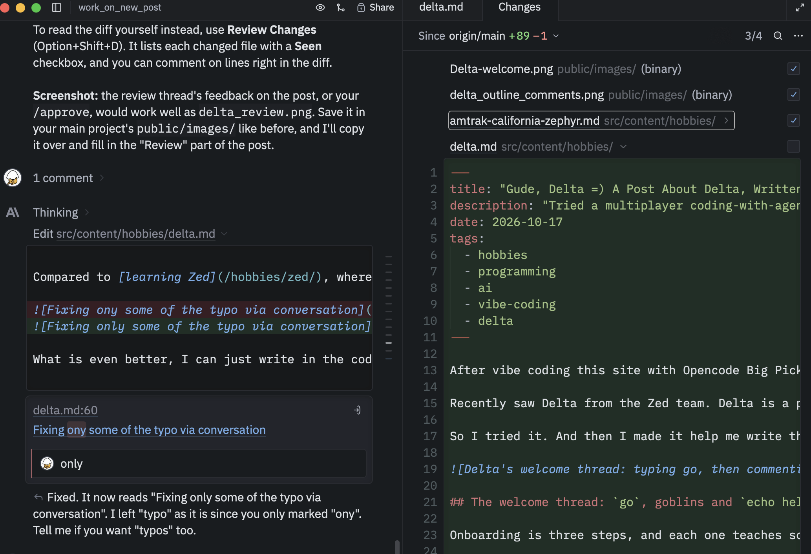Open the Since origin/main dropdown
The image size is (811, 554).
click(489, 36)
